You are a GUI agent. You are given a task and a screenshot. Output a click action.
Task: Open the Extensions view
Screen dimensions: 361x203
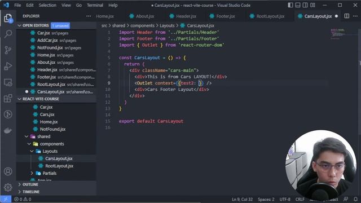point(8,98)
